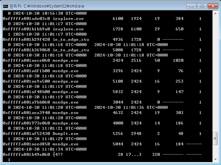The width and height of the screenshot is (221, 165).
Task: Click the PID value 5108
Action: [118, 81]
